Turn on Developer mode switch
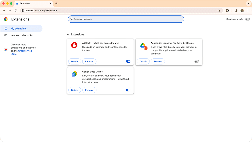Image resolution: width=252 pixels, height=142 pixels. [x=247, y=19]
